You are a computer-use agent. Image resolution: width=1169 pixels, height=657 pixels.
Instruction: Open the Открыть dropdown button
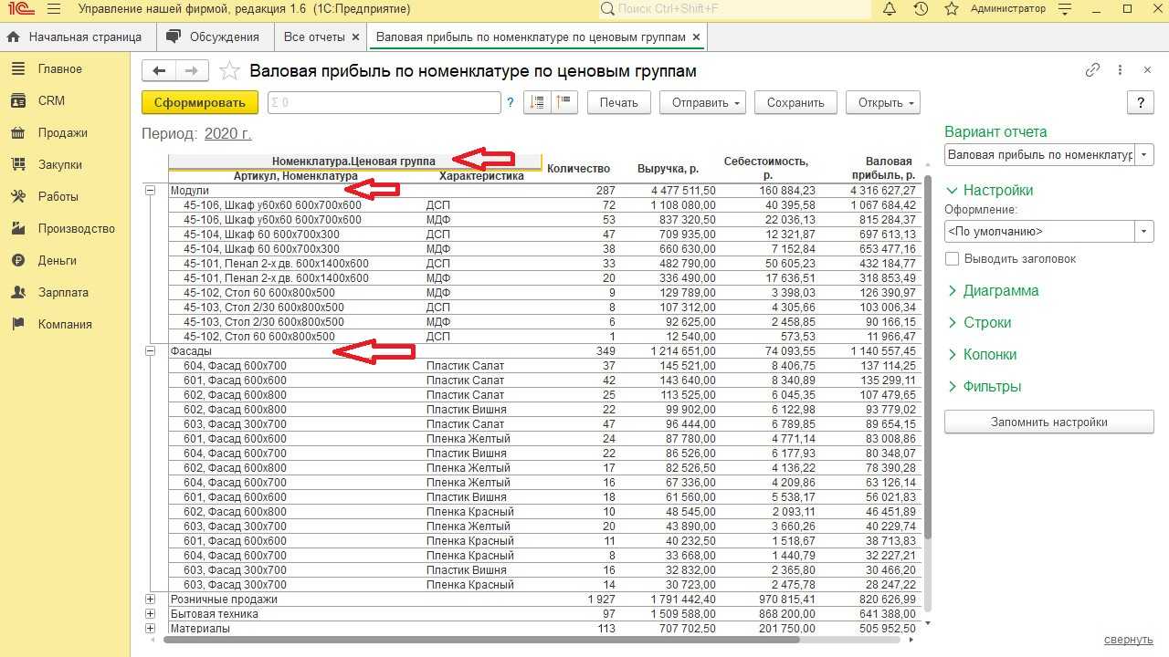pos(882,102)
